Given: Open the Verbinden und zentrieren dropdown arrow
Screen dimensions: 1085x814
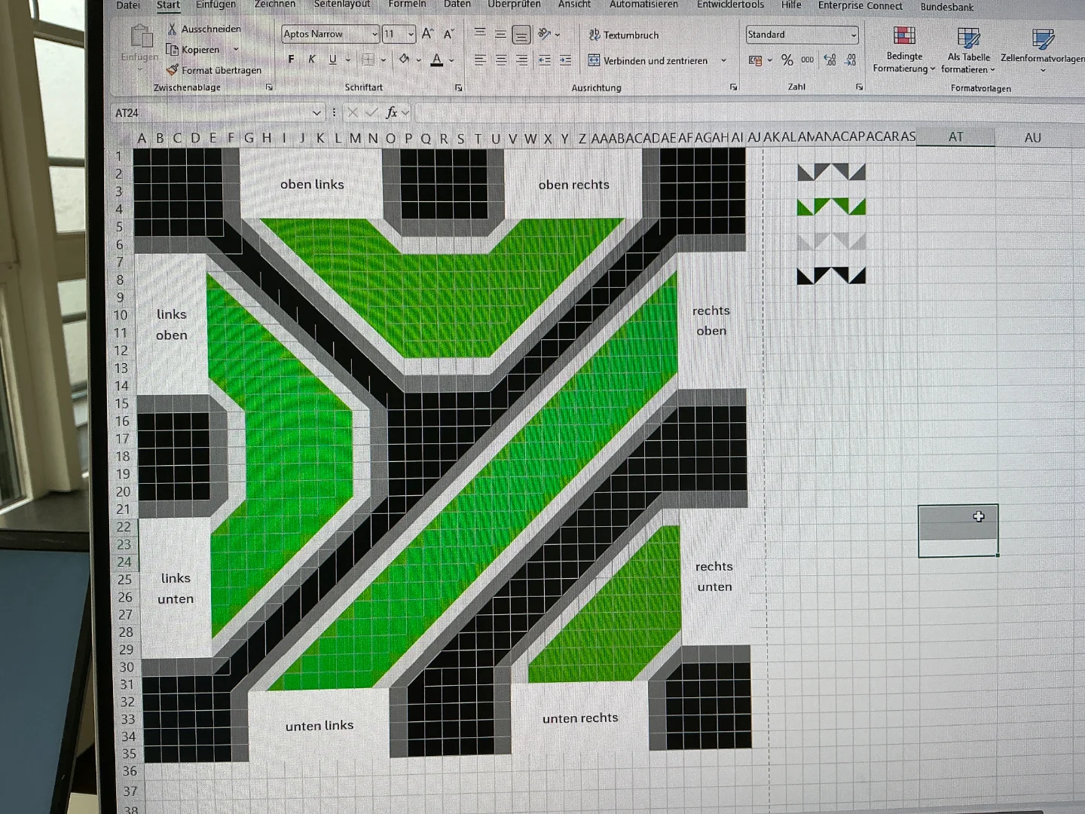Looking at the screenshot, I should coord(724,60).
